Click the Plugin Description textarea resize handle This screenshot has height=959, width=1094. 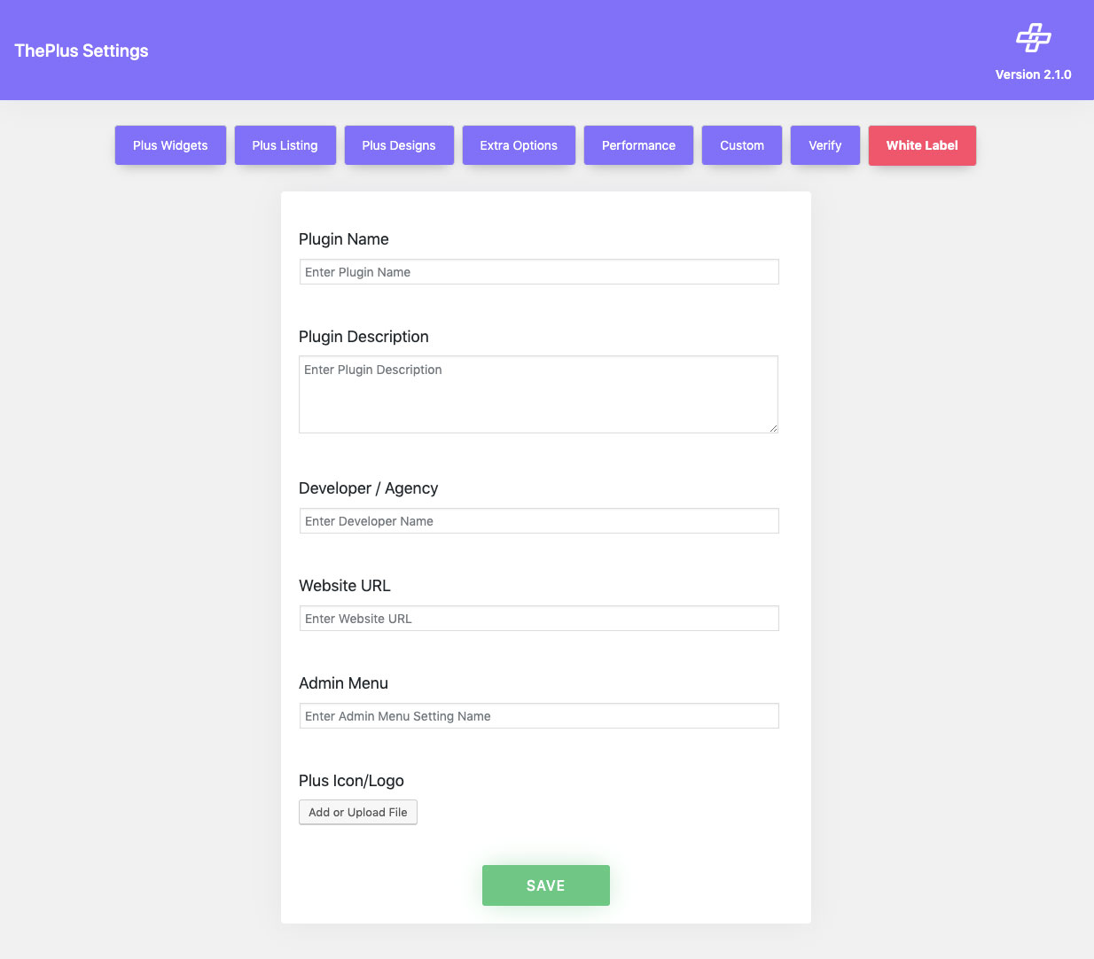(773, 428)
